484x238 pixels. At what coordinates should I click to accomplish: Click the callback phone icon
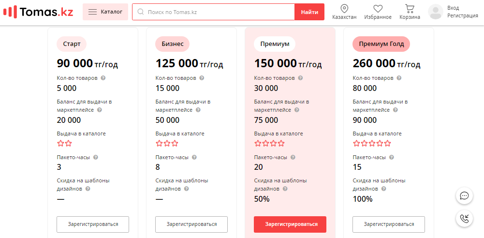464,219
